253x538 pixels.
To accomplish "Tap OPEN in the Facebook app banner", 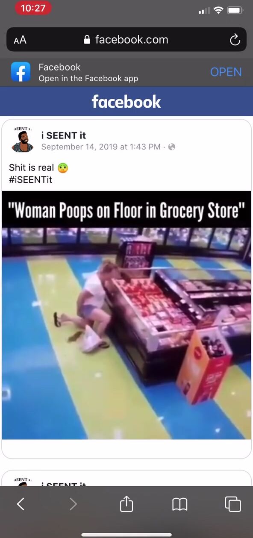I will 226,72.
